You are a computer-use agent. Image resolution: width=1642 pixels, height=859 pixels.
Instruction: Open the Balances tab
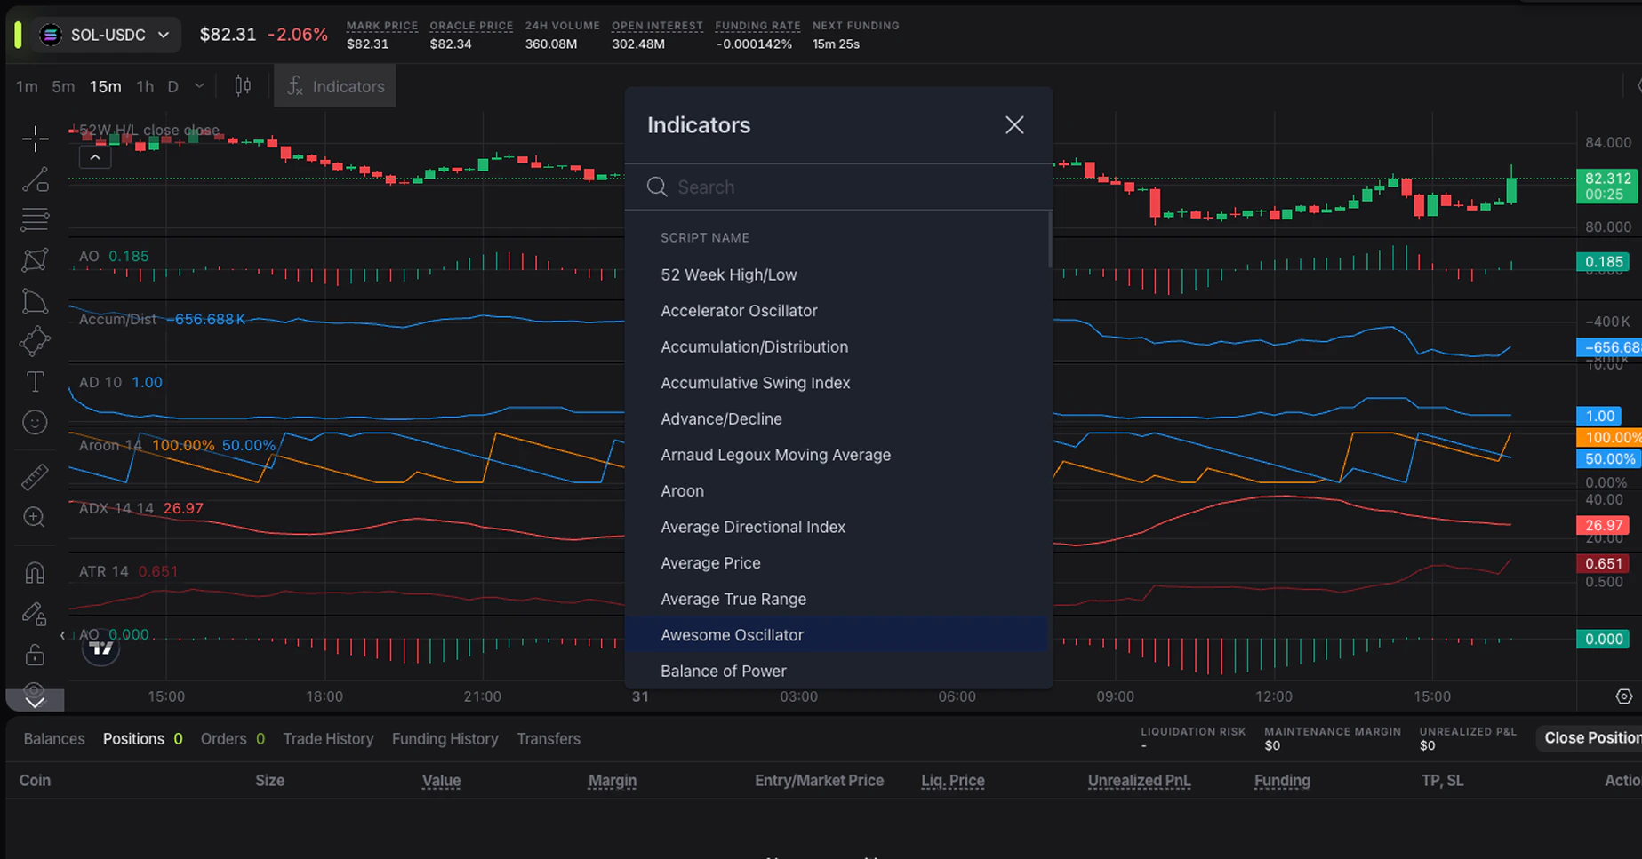pos(54,739)
